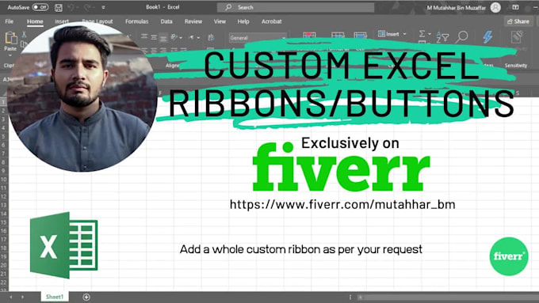Click the search magnifier icon in the title bar
The height and width of the screenshot is (303, 539).
point(228,7)
